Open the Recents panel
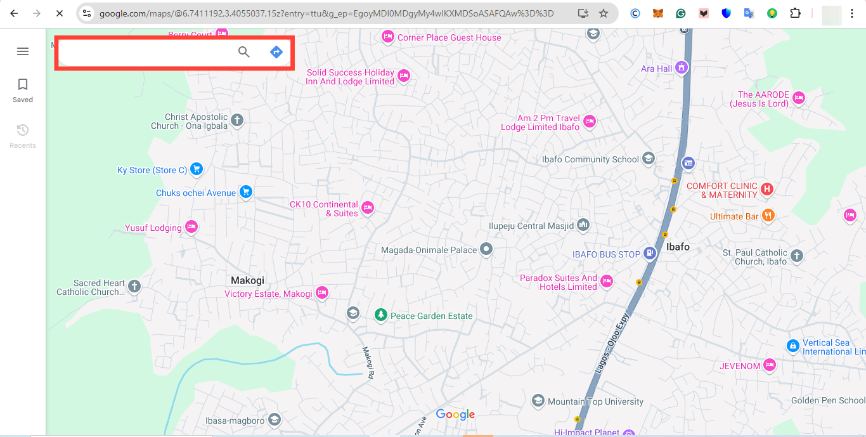Screen dimensions: 866x437 [23, 136]
